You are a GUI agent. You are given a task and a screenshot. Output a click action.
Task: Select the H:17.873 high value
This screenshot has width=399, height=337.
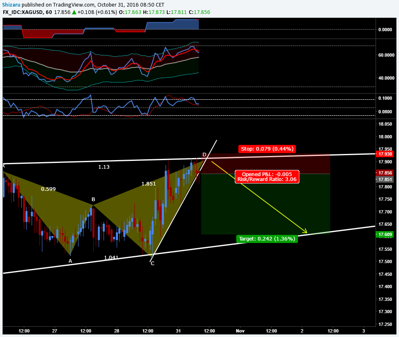[154, 12]
